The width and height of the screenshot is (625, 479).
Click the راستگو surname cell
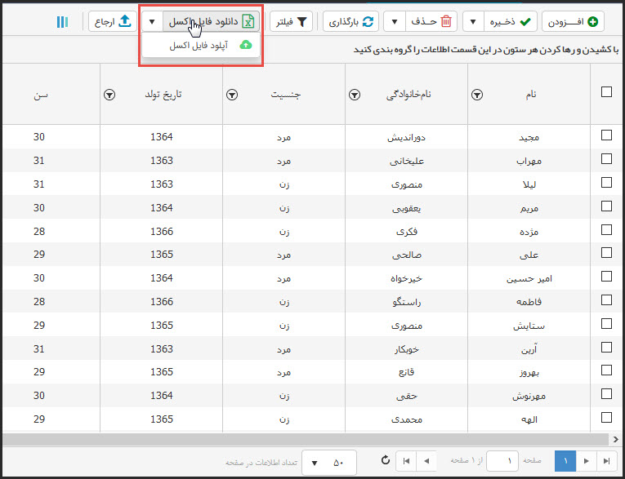pyautogui.click(x=406, y=302)
